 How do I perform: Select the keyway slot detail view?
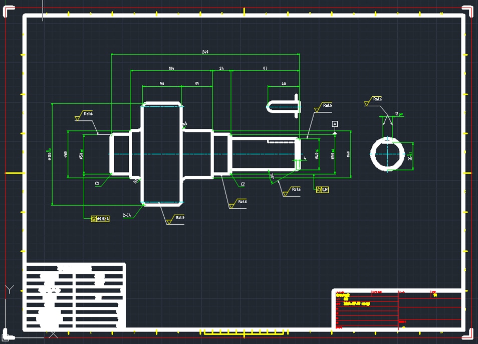(x=284, y=106)
